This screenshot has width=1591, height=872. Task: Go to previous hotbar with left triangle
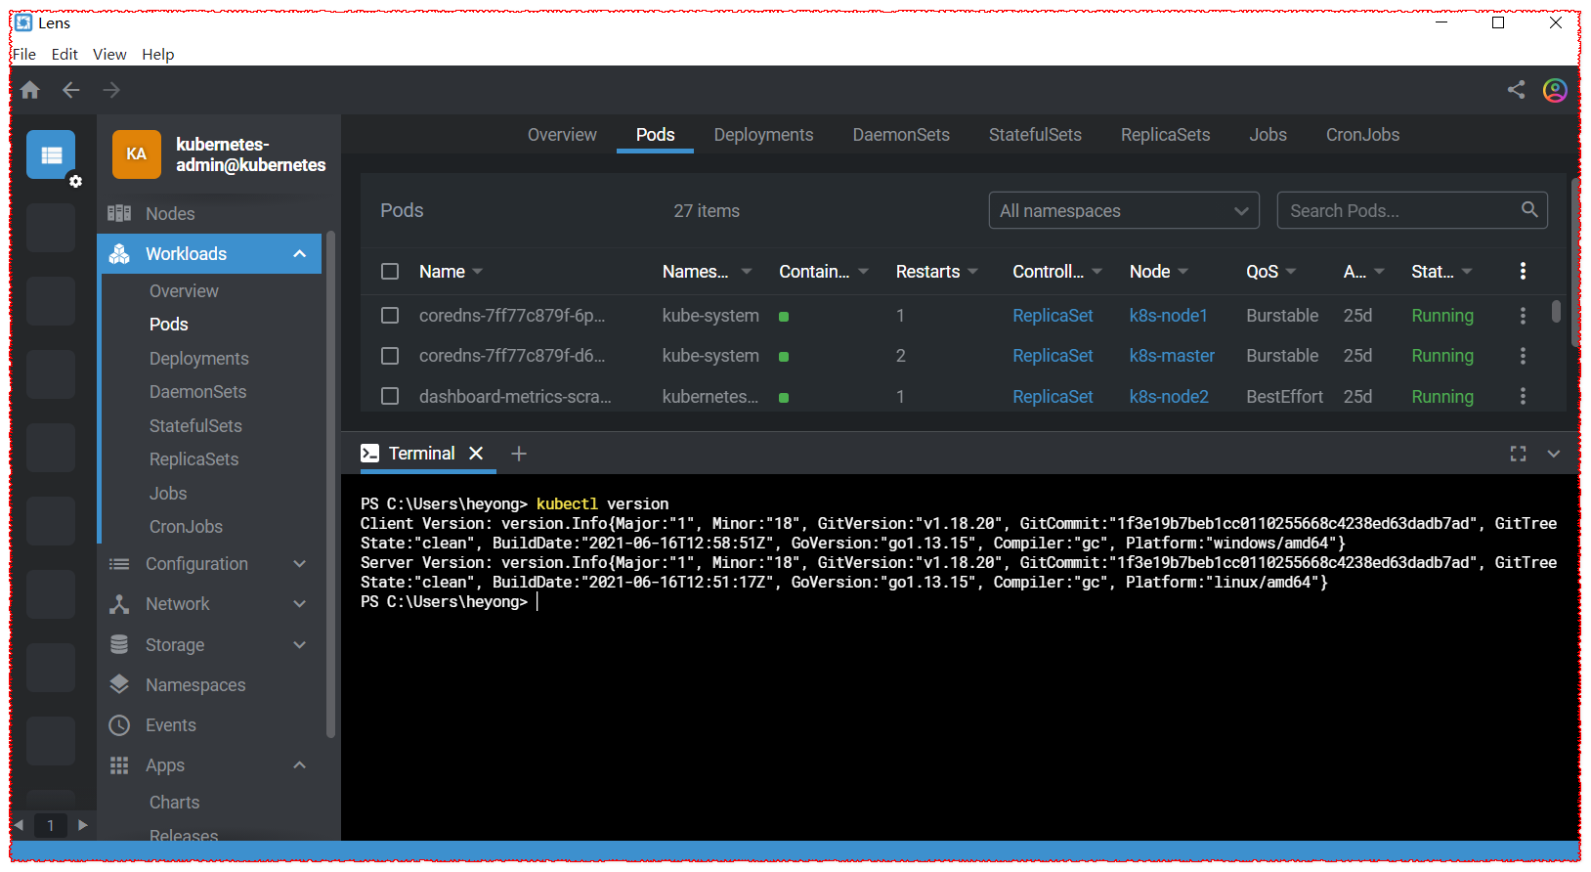[19, 825]
